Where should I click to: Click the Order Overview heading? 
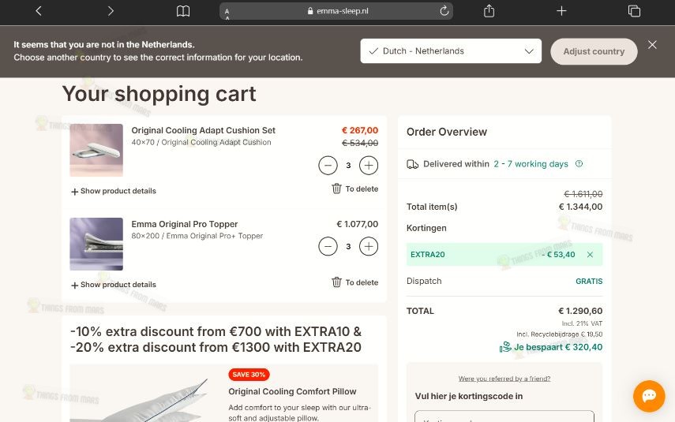point(446,132)
